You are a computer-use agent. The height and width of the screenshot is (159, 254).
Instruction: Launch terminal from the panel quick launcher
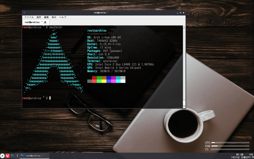click(x=13, y=156)
